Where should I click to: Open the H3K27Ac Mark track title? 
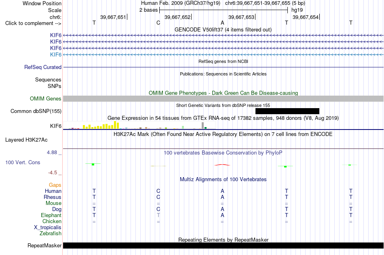(223, 134)
